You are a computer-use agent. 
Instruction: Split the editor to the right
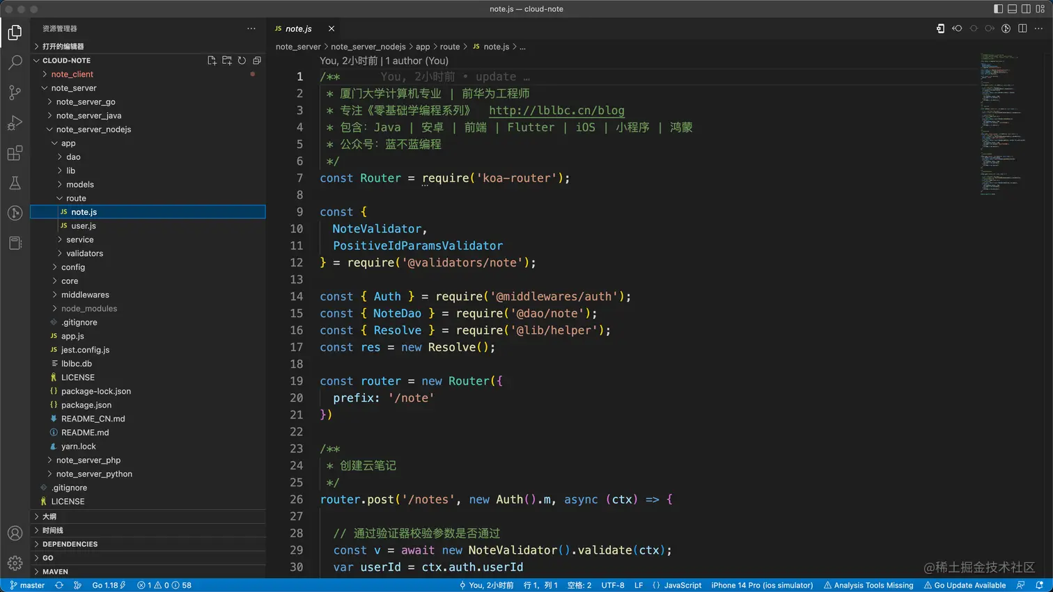click(x=1022, y=29)
